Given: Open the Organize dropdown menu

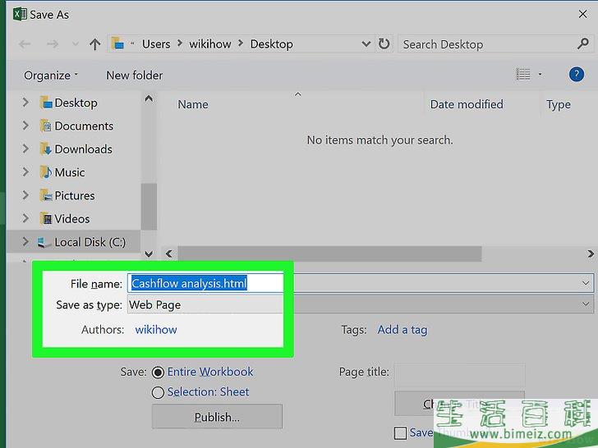Looking at the screenshot, I should [51, 75].
